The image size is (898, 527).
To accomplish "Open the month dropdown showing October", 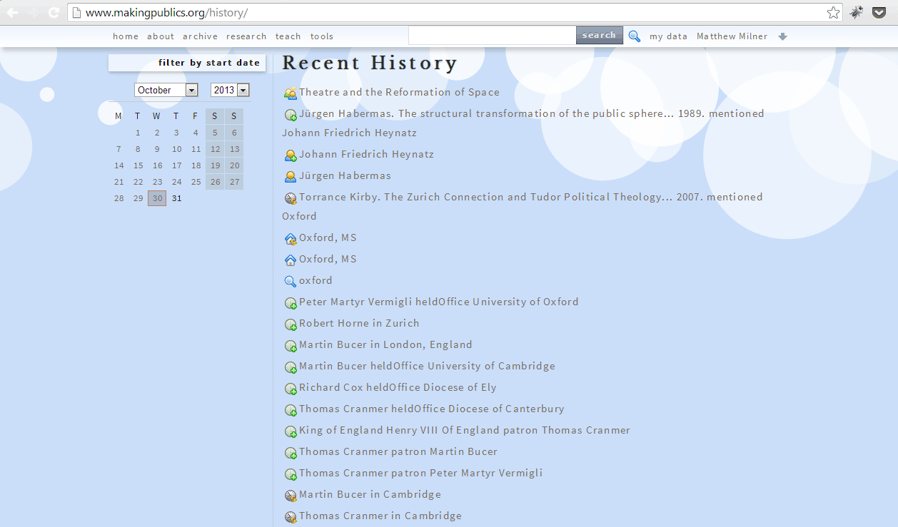I will pos(166,90).
